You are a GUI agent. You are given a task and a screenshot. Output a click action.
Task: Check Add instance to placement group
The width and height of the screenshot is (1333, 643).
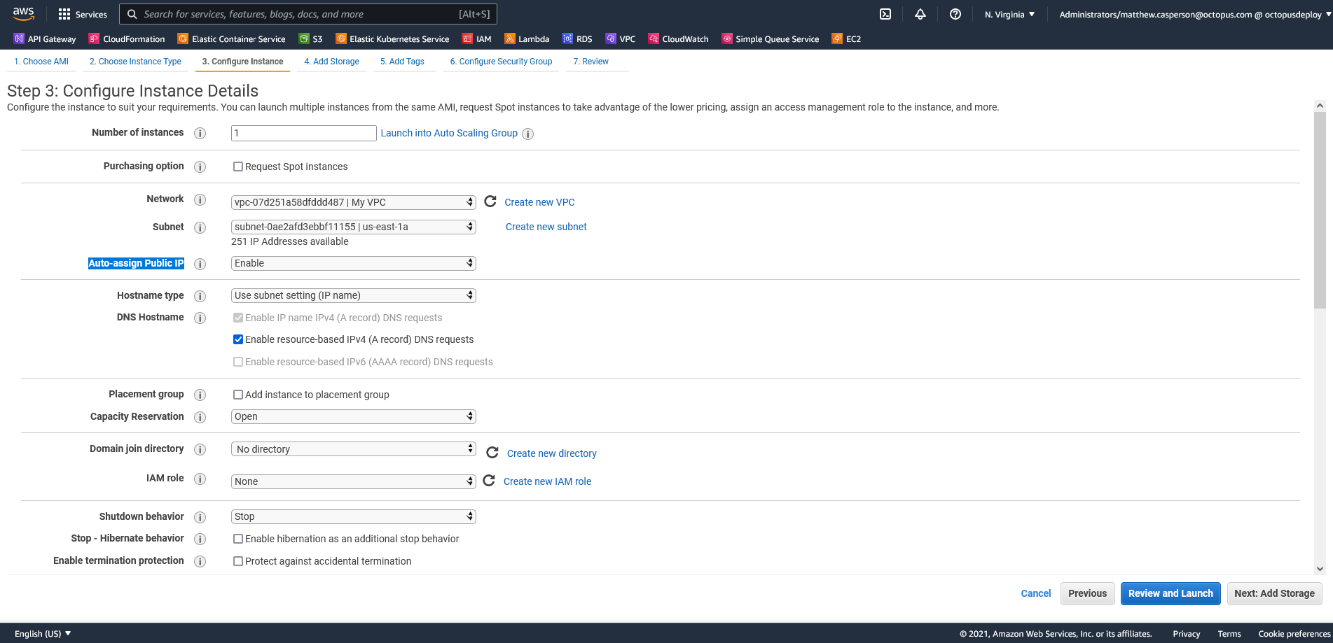(238, 395)
